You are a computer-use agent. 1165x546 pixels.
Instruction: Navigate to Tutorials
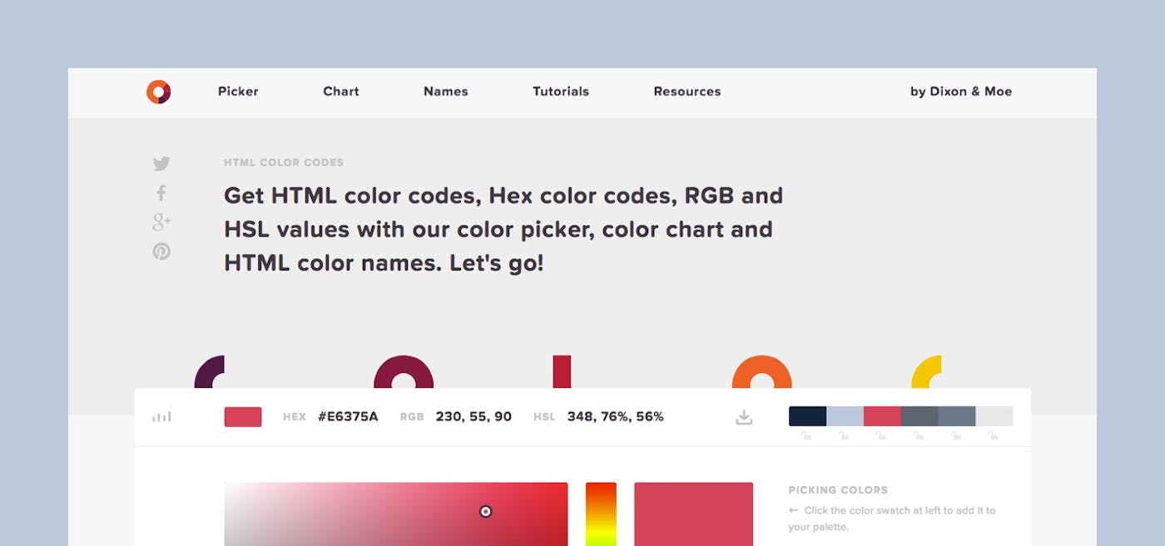click(560, 92)
